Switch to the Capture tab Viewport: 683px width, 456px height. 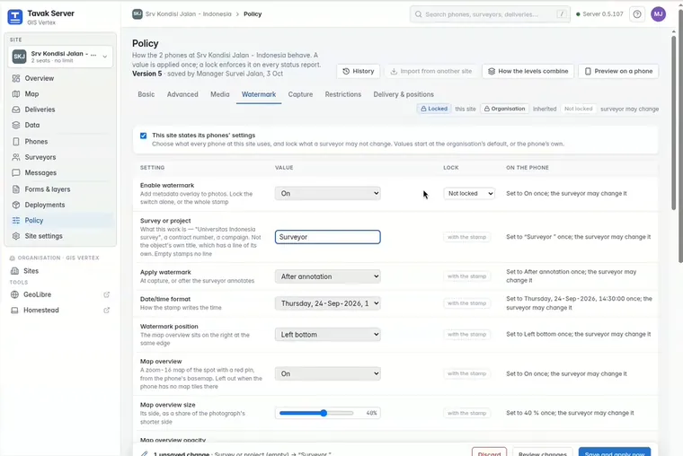pyautogui.click(x=300, y=94)
